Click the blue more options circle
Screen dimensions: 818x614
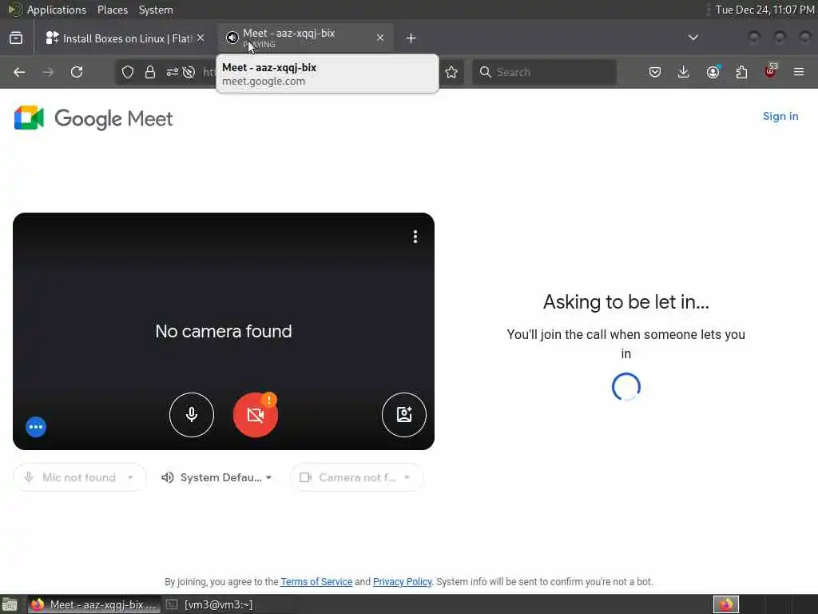[x=36, y=427]
